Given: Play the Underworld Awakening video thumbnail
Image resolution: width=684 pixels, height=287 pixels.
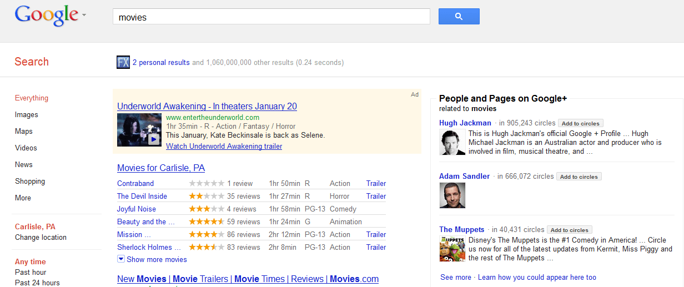Looking at the screenshot, I should tap(139, 130).
